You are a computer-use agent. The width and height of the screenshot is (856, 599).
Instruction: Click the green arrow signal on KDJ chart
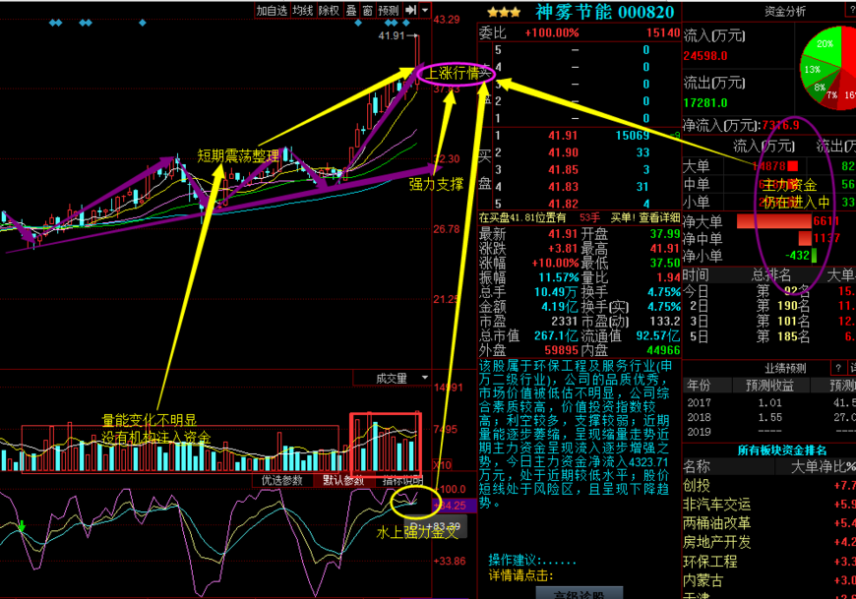22,526
